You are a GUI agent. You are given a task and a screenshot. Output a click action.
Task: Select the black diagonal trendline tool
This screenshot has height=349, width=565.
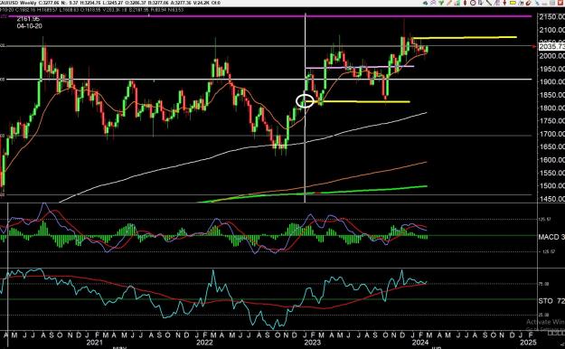(x=489, y=3)
